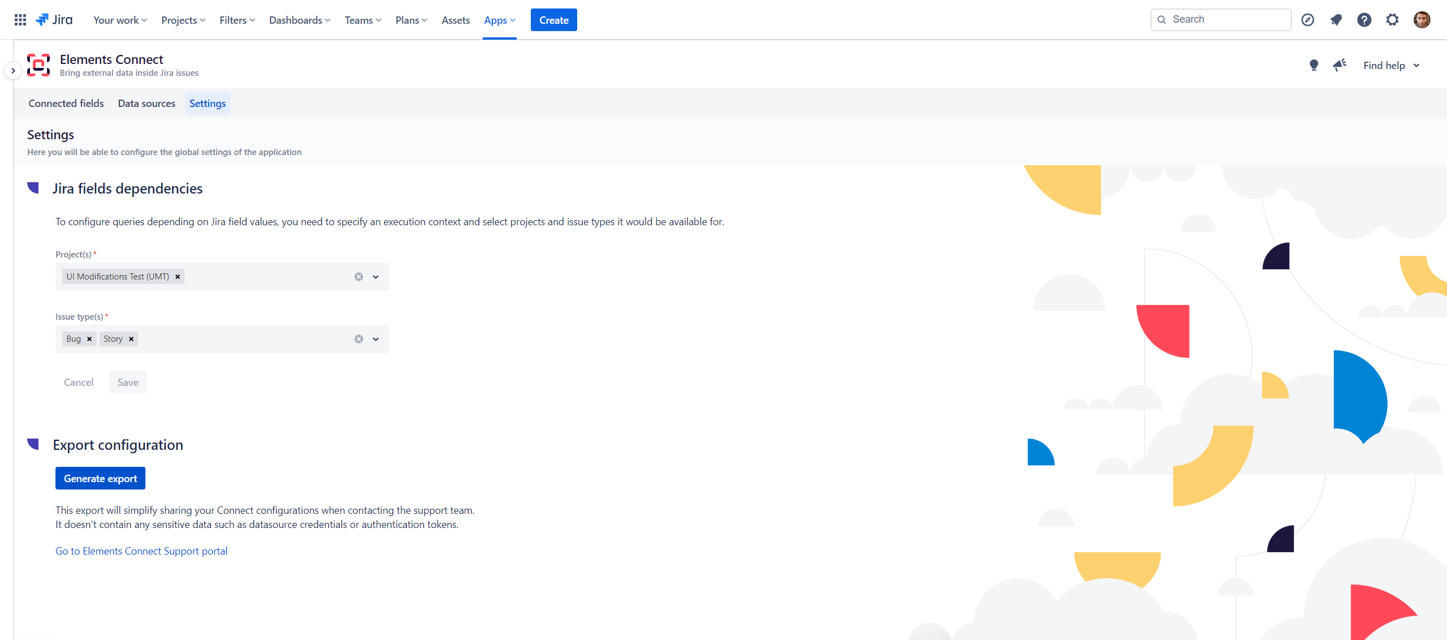Switch to the Data sources tab
The width and height of the screenshot is (1447, 640).
coord(147,103)
